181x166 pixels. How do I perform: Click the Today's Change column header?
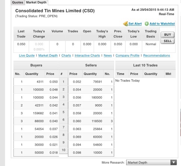(x=39, y=34)
